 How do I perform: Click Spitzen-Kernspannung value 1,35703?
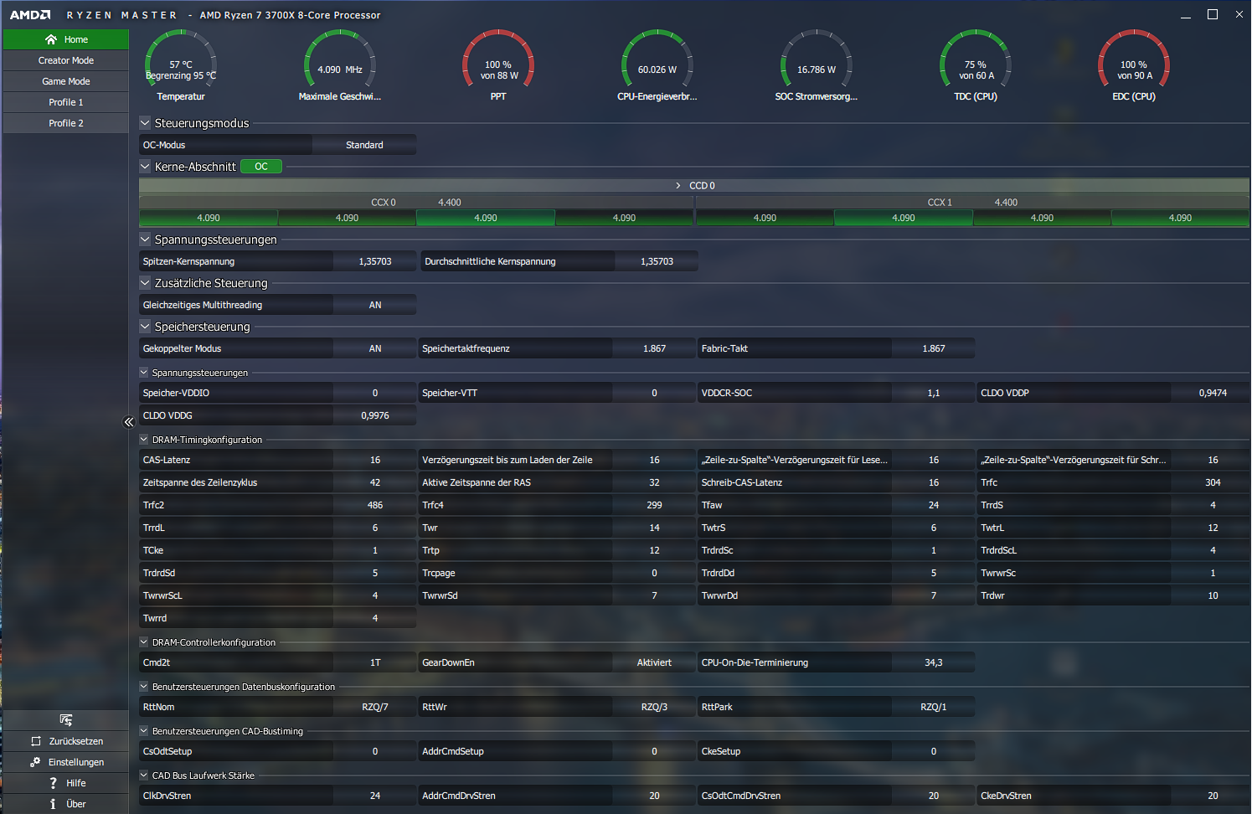[x=374, y=261]
